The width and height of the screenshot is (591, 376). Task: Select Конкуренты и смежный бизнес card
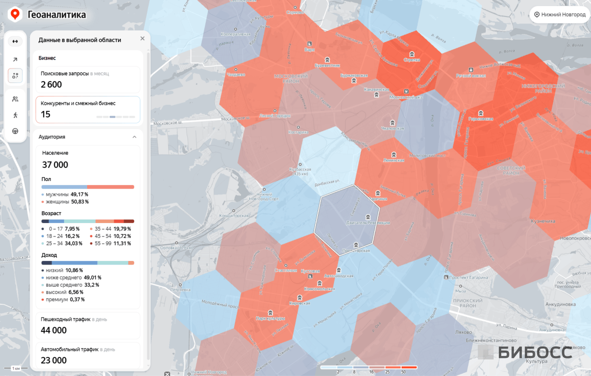[x=88, y=109]
